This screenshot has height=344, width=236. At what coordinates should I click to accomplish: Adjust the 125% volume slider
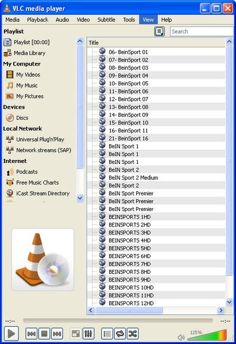tap(207, 335)
